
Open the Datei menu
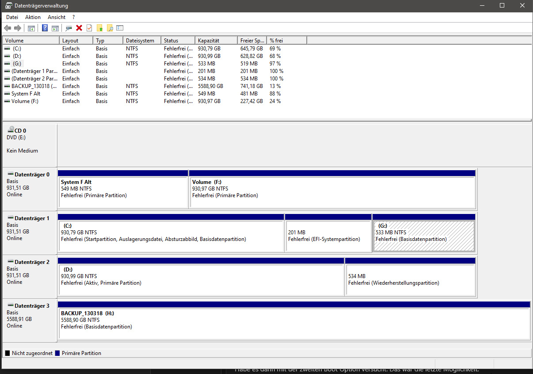pyautogui.click(x=12, y=17)
